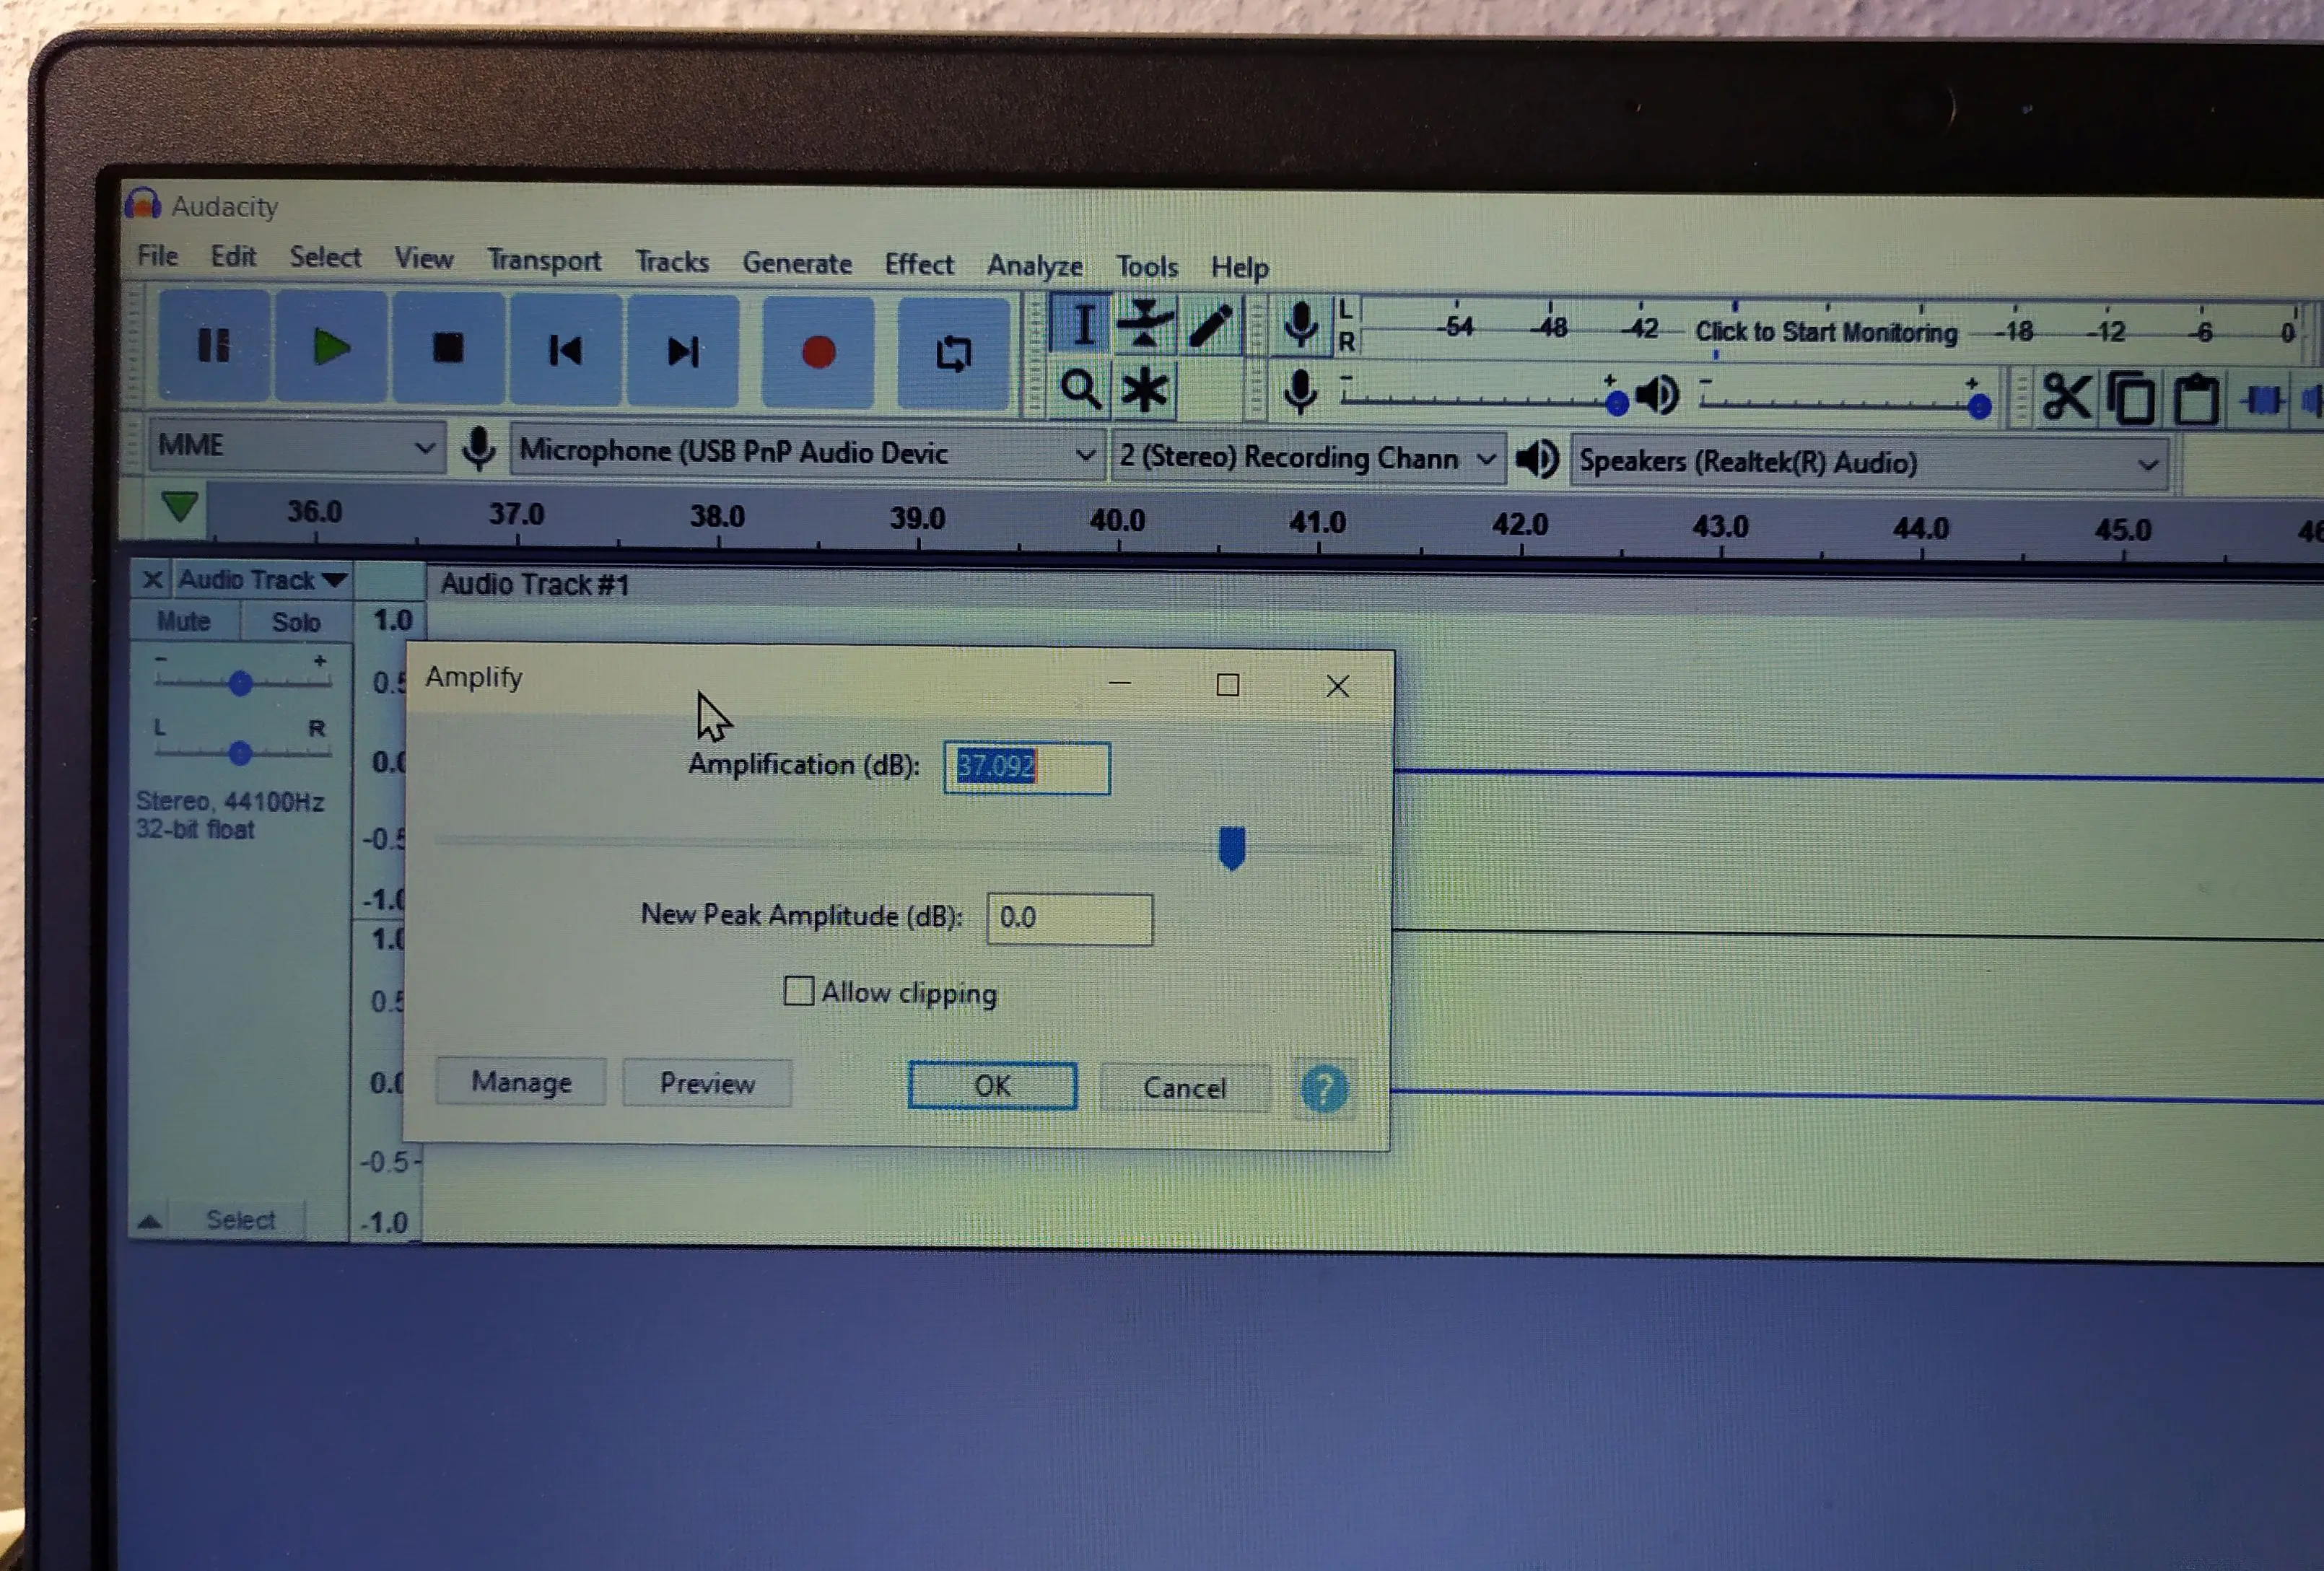The image size is (2324, 1571).
Task: Mute the Audio Track
Action: click(184, 621)
